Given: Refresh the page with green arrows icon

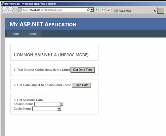Looking at the screenshot, I should 103,10.
